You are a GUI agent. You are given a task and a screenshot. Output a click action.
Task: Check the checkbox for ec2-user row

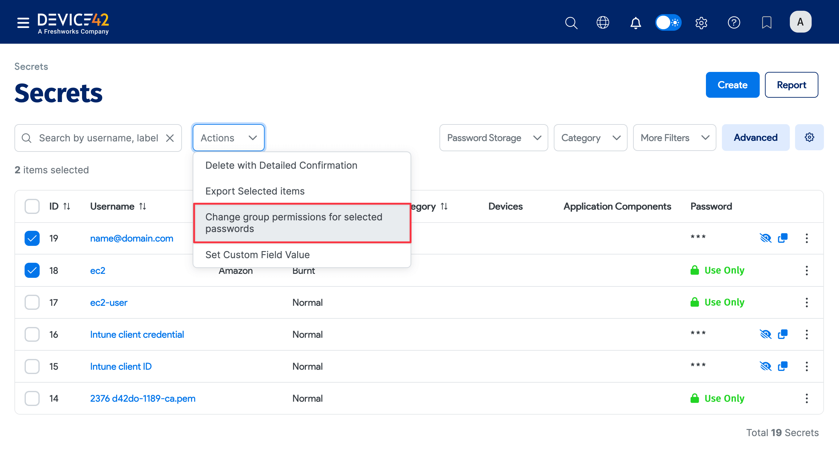point(32,302)
